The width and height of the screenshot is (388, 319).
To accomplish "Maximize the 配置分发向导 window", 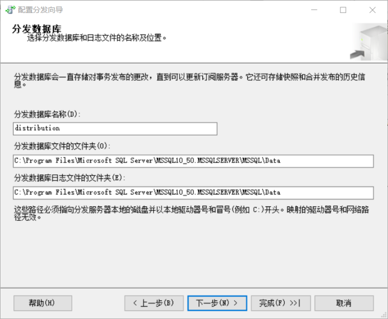I will [x=343, y=10].
